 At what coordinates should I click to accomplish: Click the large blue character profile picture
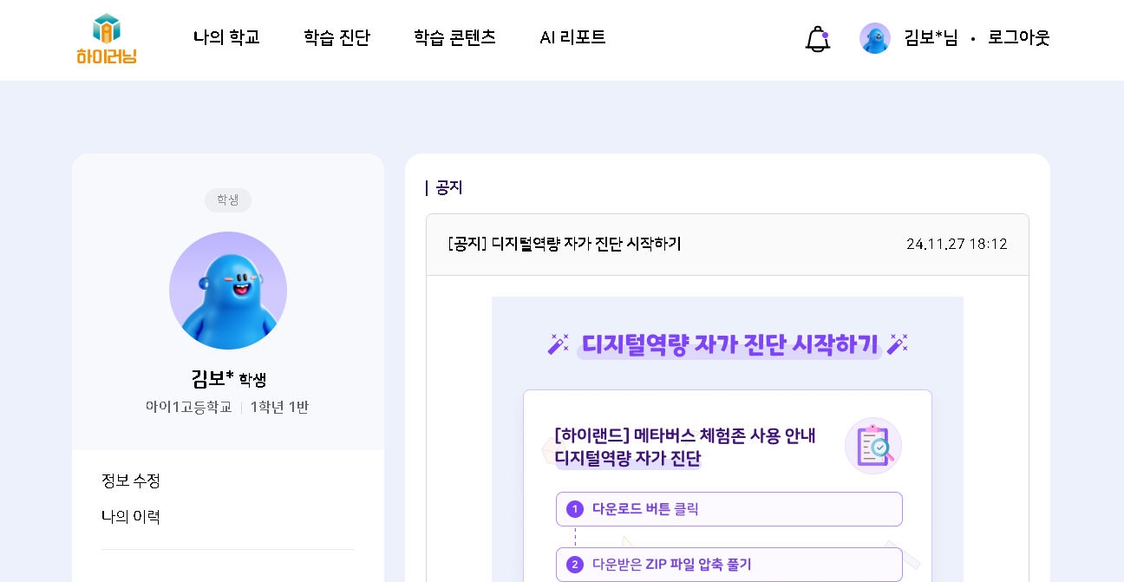(x=228, y=291)
